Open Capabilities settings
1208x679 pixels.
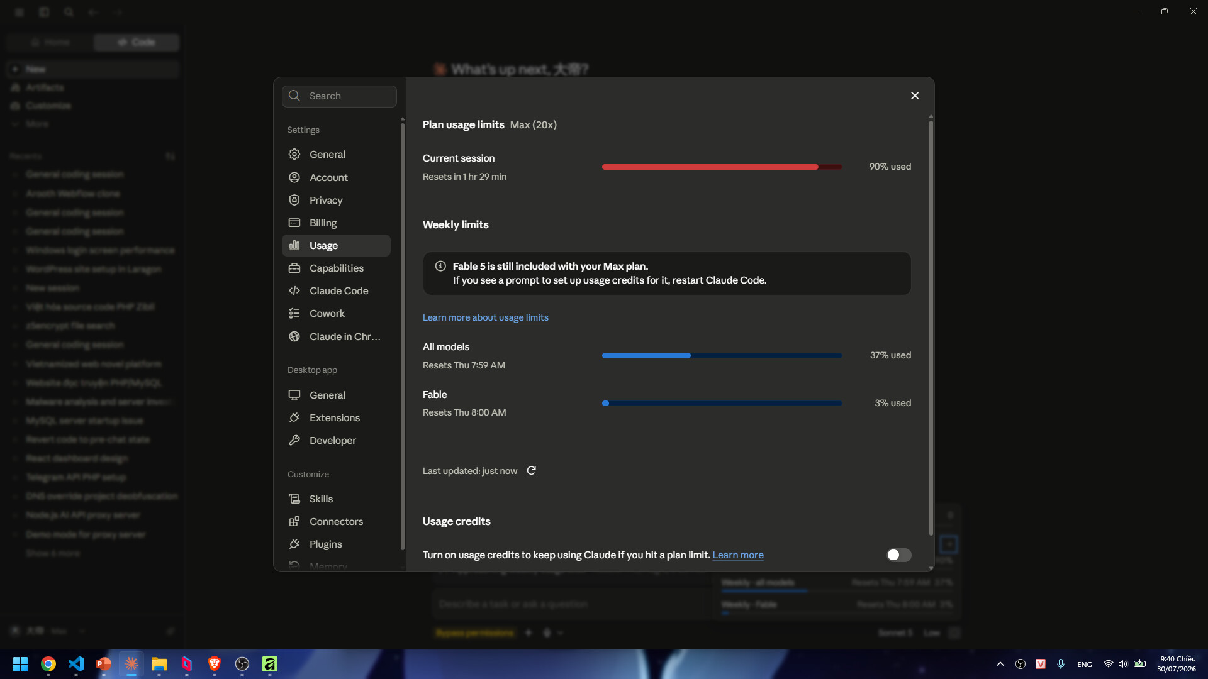click(336, 268)
